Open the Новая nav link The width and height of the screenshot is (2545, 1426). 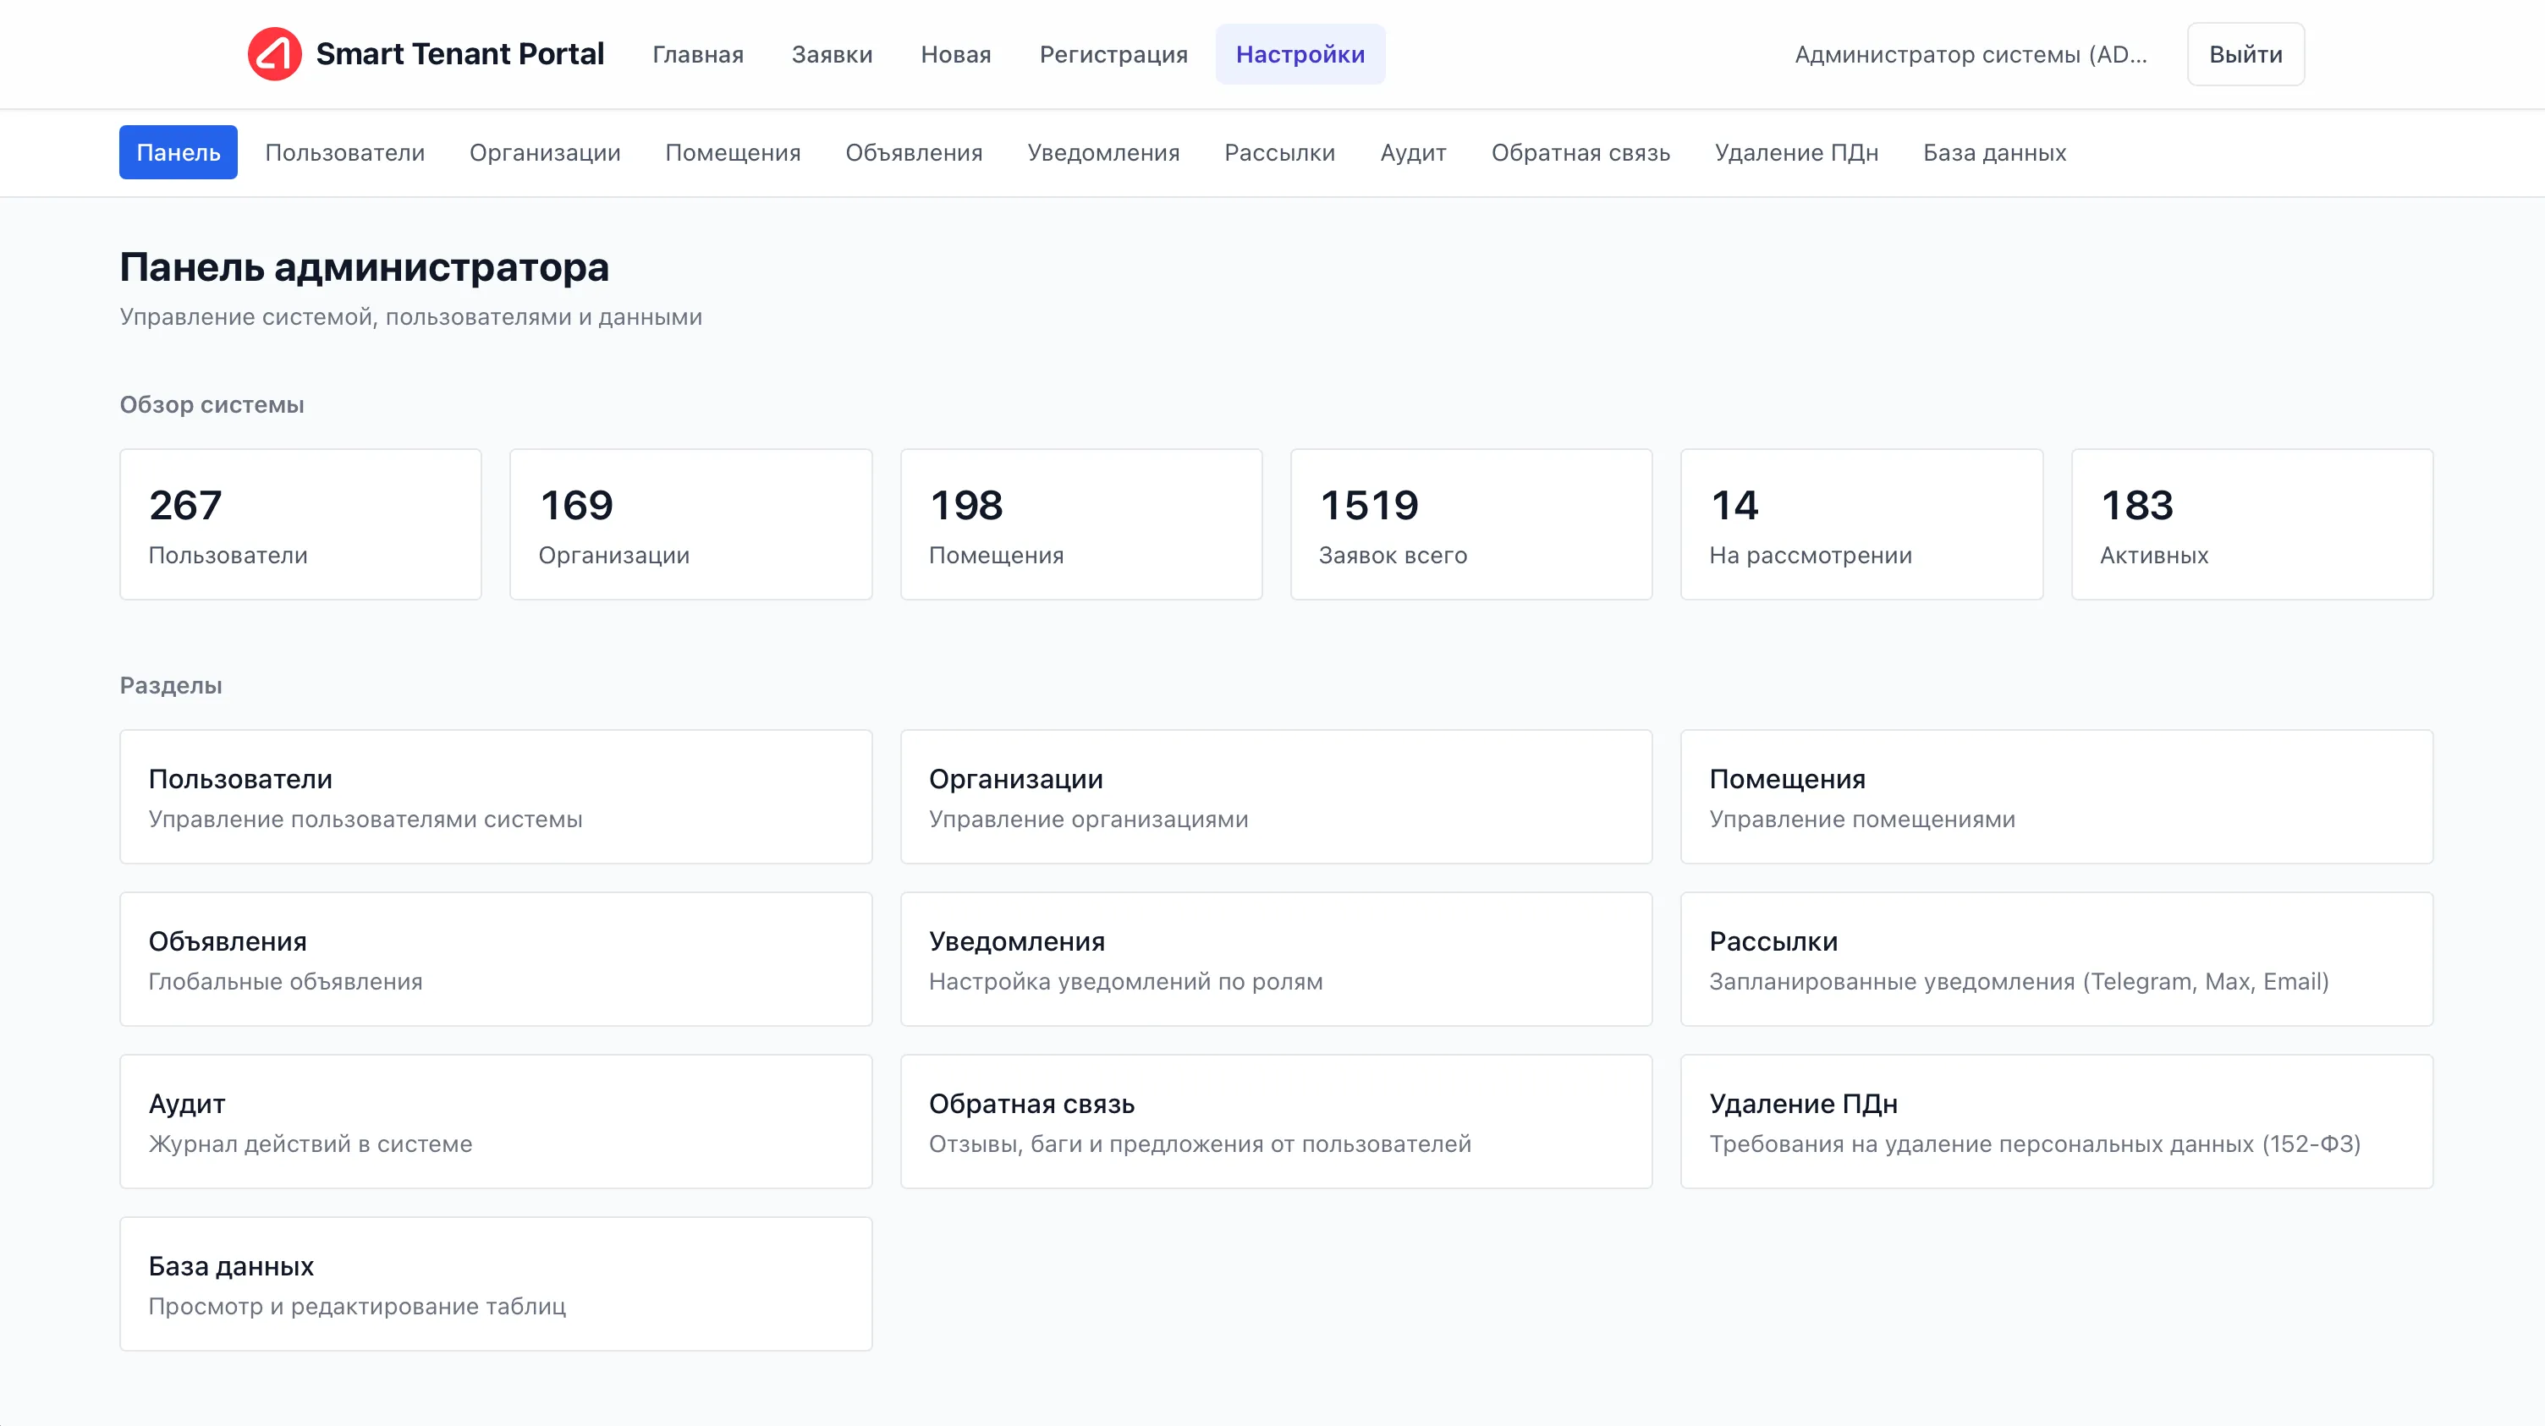955,54
